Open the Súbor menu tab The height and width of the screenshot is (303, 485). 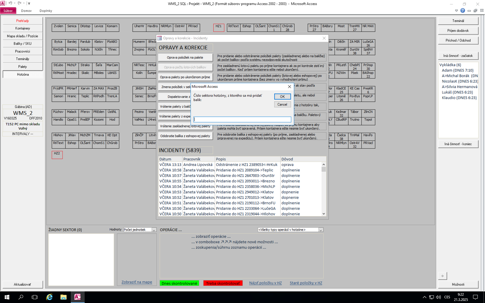(x=8, y=11)
